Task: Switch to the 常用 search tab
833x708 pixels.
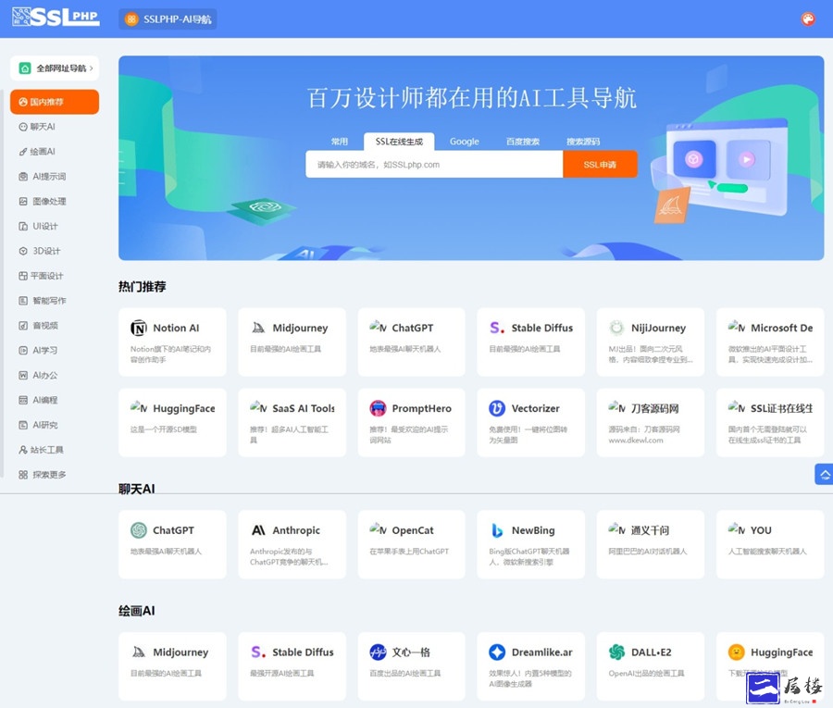Action: [x=340, y=142]
